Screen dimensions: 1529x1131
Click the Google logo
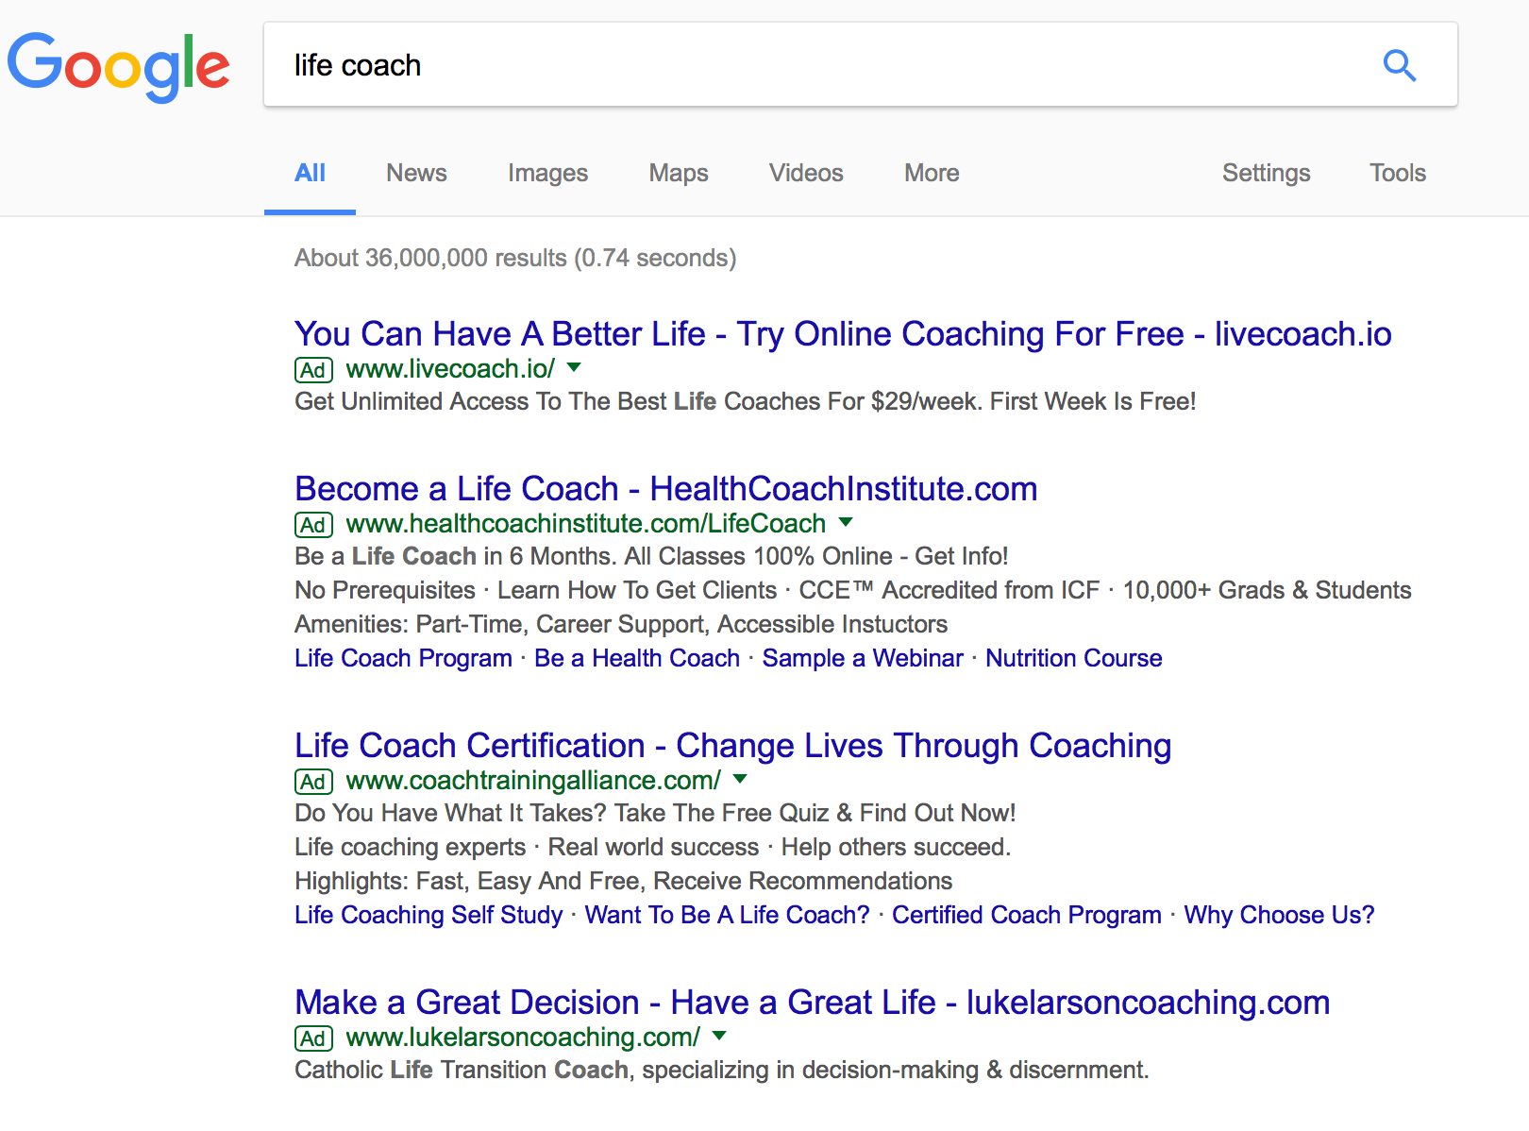118,66
